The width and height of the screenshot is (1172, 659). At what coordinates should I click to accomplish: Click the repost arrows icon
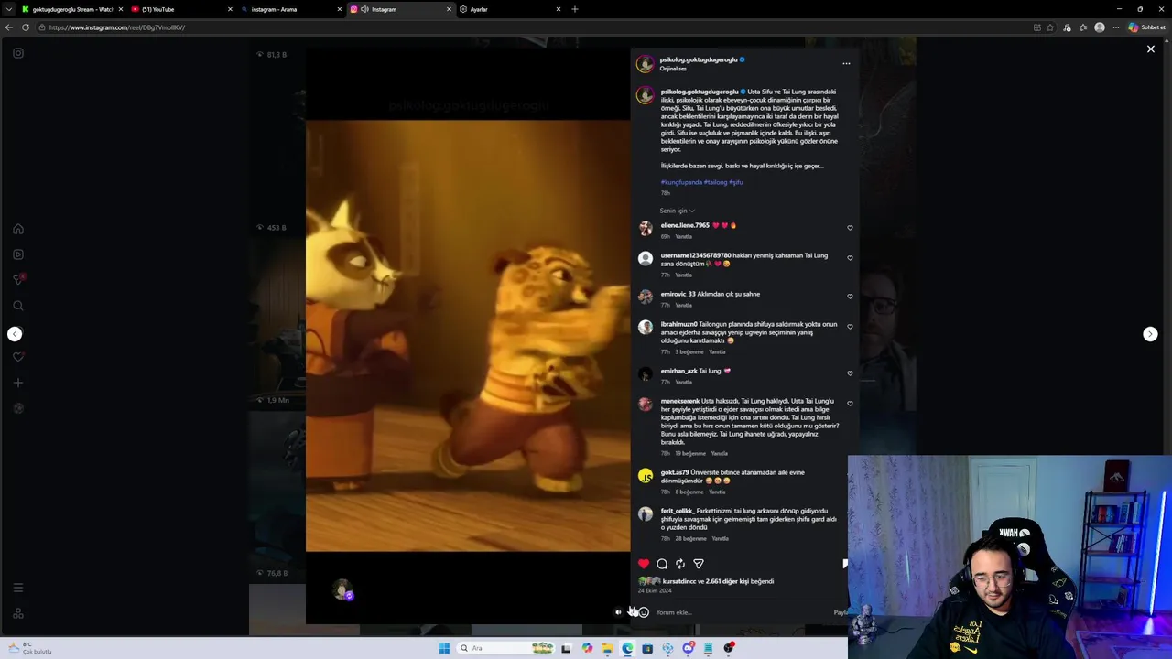click(680, 564)
